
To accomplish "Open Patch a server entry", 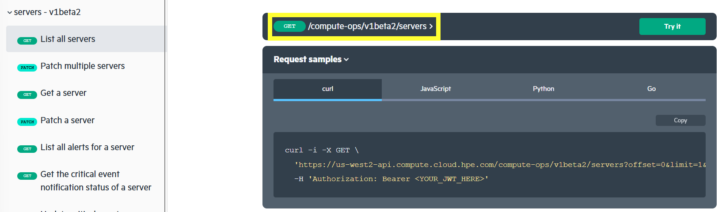I will pyautogui.click(x=67, y=120).
